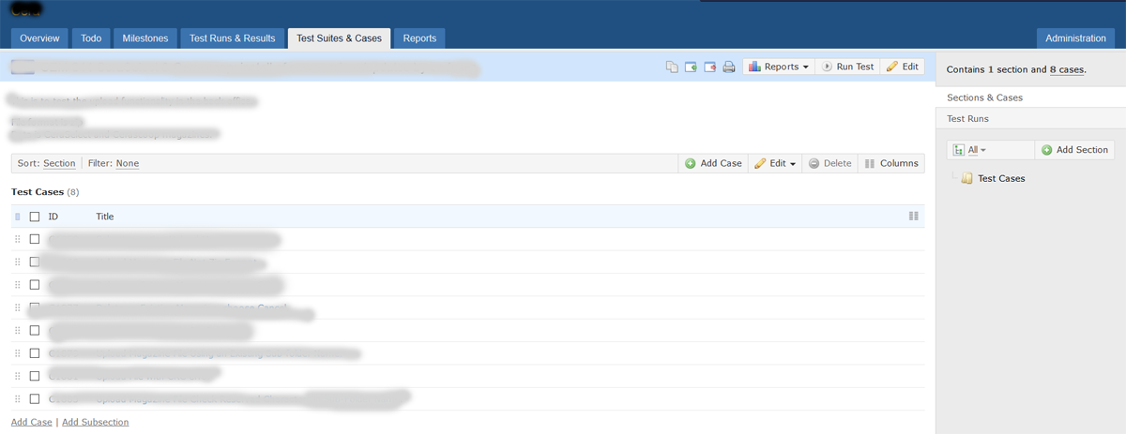Click the import cases icon
This screenshot has width=1126, height=434.
[x=691, y=67]
